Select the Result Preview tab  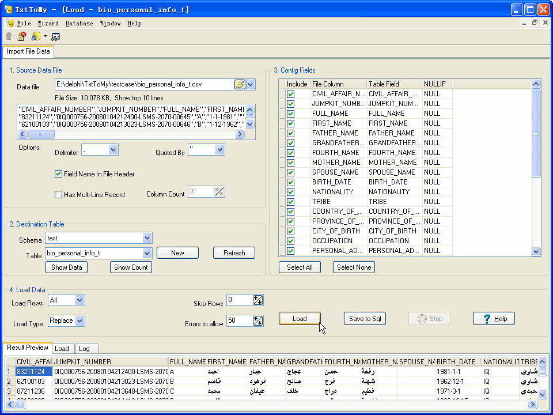click(28, 348)
